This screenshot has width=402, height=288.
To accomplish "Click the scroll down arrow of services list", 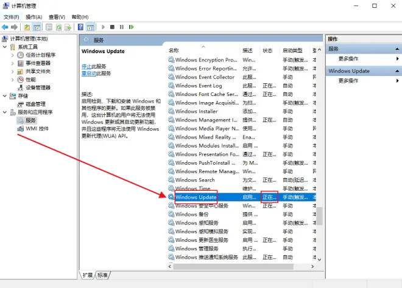I will click(x=319, y=259).
